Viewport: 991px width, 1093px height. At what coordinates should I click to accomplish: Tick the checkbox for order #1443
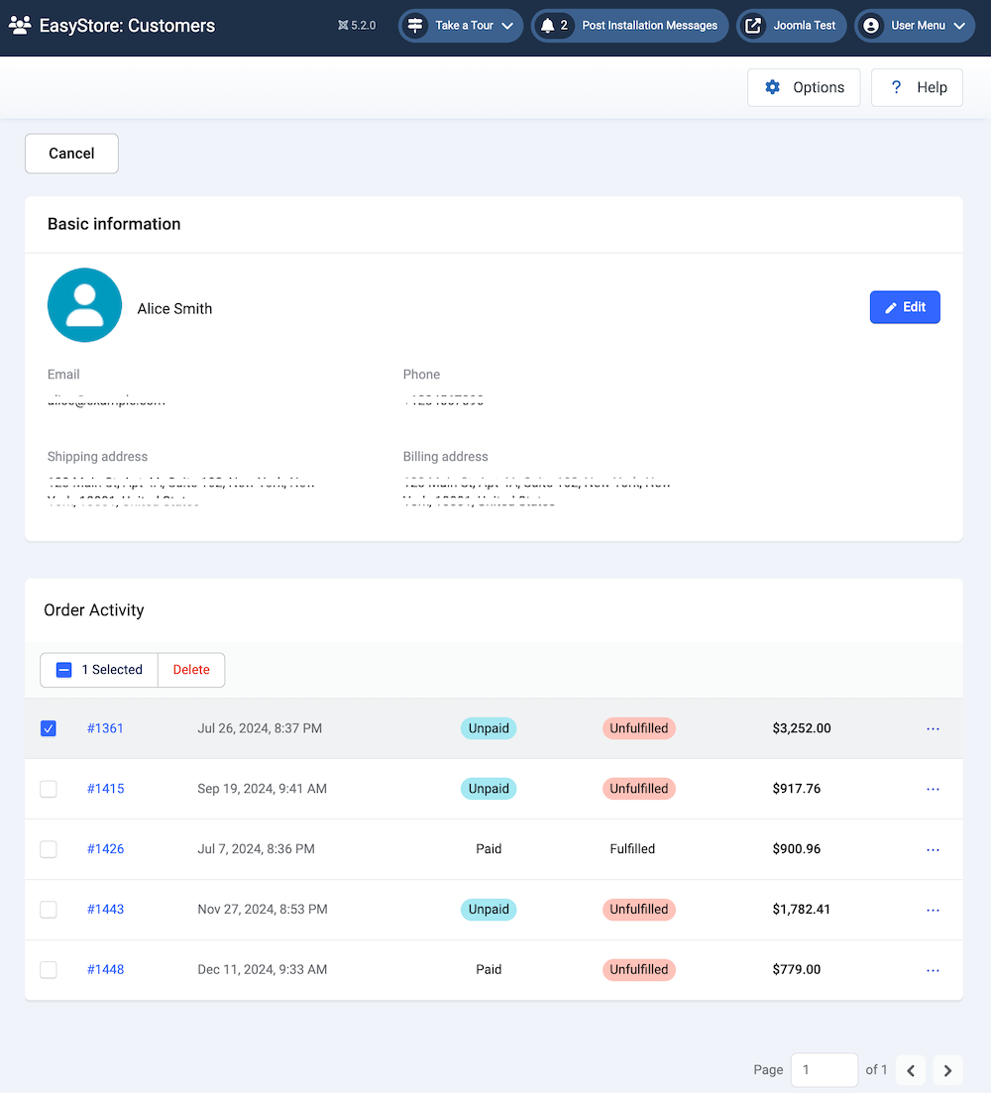click(x=49, y=910)
